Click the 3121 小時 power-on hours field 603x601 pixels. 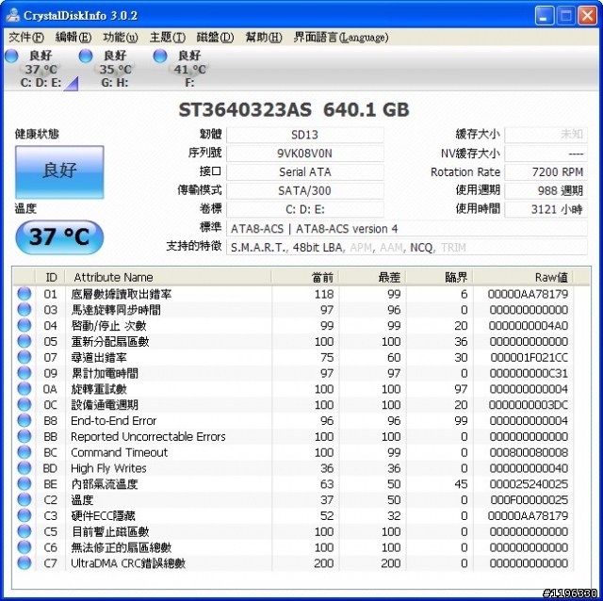point(546,209)
